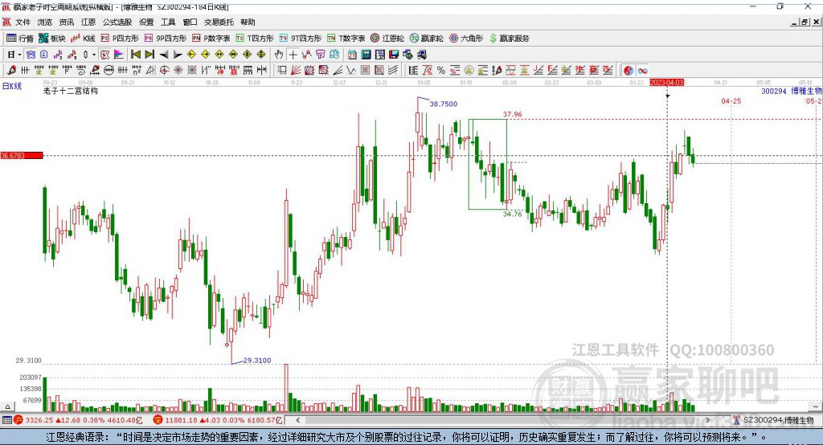The image size is (823, 445).
Task: Click the Shenzhen index 11881.18 status entry
Action: tap(217, 420)
